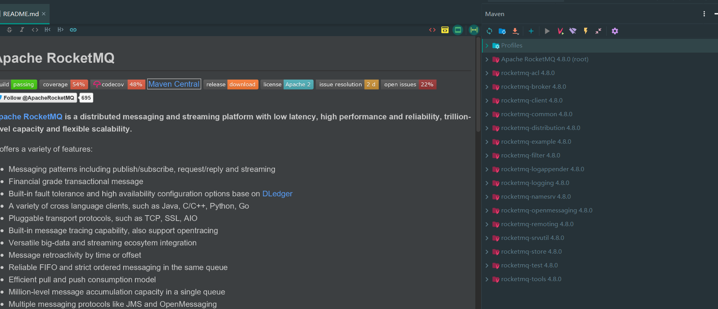Switch to preview-only view
The image size is (718, 309).
coord(458,30)
